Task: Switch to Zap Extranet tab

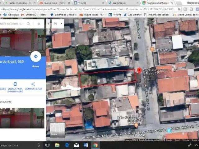Action: [x=123, y=3]
